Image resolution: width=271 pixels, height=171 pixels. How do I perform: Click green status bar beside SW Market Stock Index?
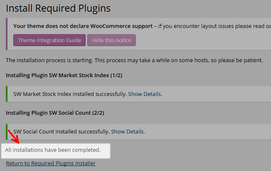7,94
